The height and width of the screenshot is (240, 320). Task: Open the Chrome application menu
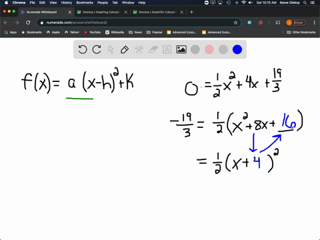(19, 3)
